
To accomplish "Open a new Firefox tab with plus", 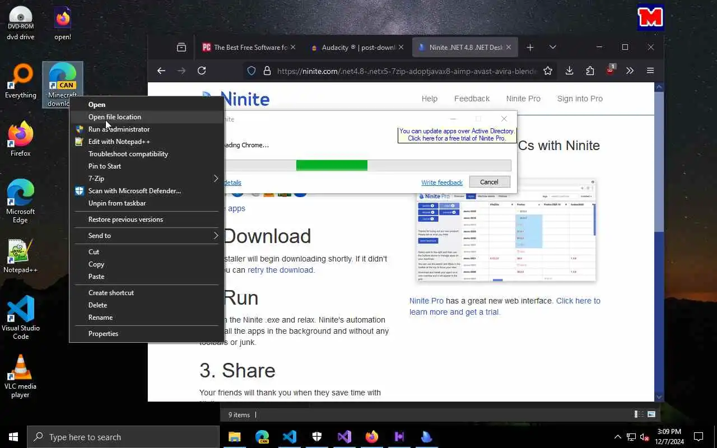I will point(530,48).
